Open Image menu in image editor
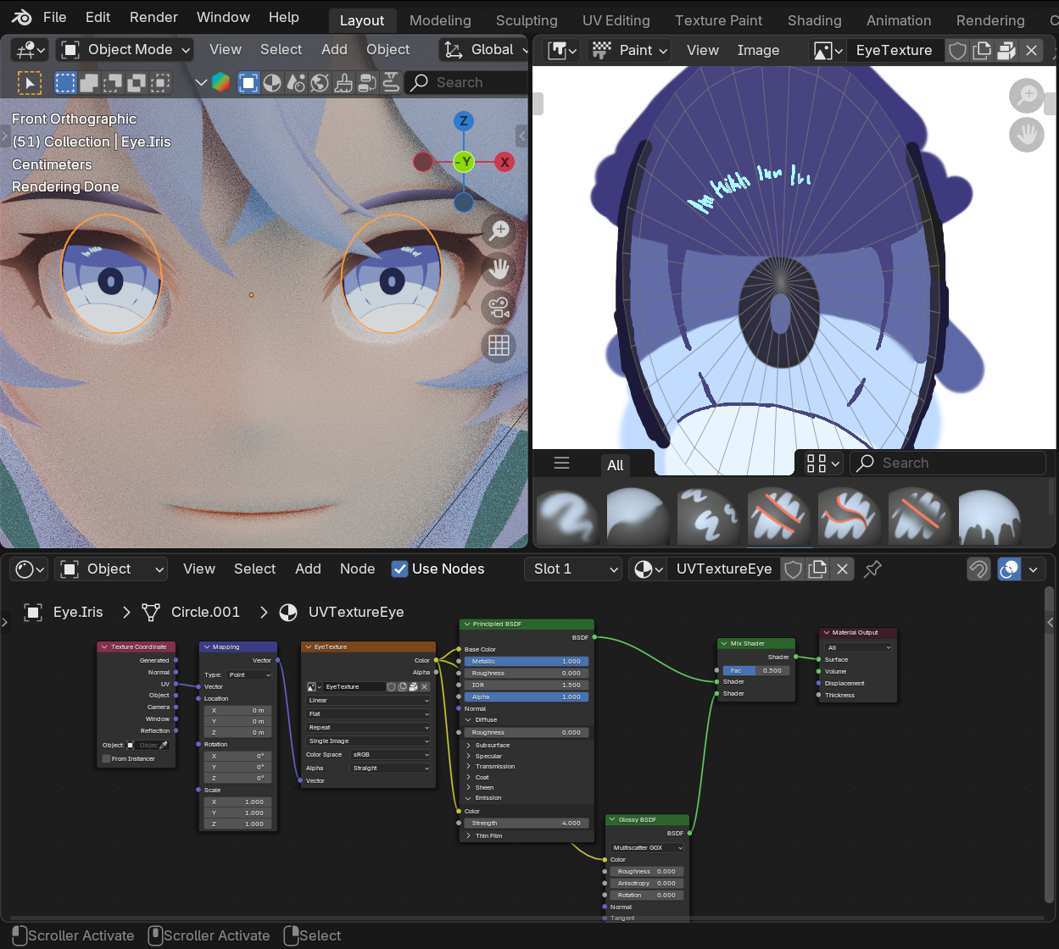Image resolution: width=1059 pixels, height=949 pixels. tap(758, 51)
